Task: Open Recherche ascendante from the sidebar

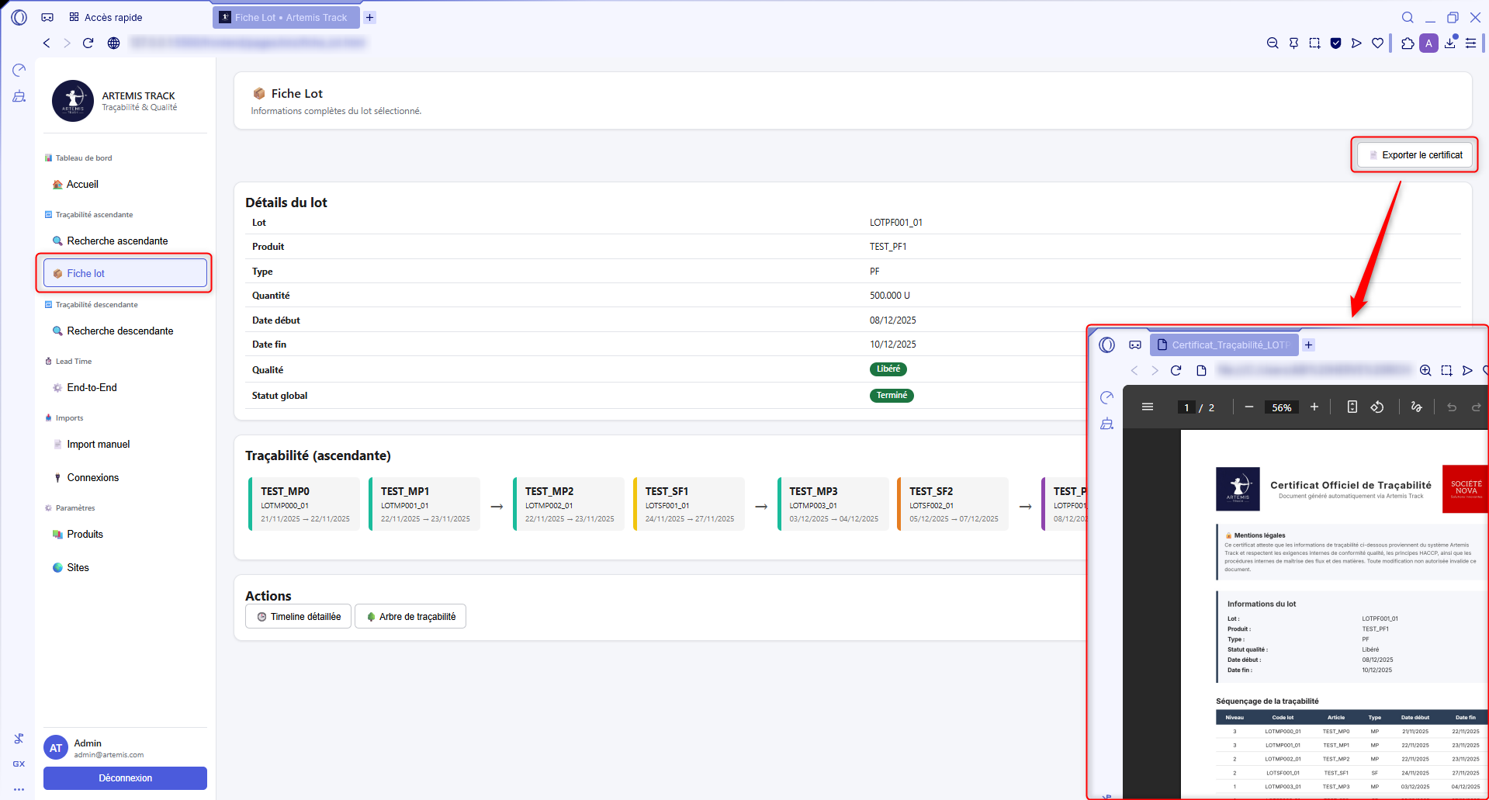Action: (x=116, y=241)
